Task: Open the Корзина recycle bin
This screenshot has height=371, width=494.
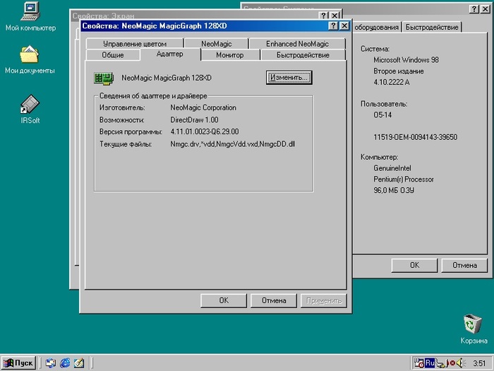Action: point(472,324)
